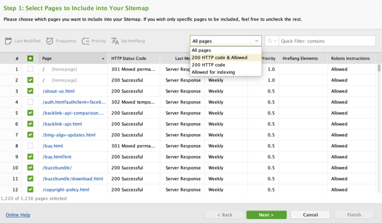This screenshot has width=382, height=223.
Task: Click the Cancel button
Action: [x=311, y=215]
